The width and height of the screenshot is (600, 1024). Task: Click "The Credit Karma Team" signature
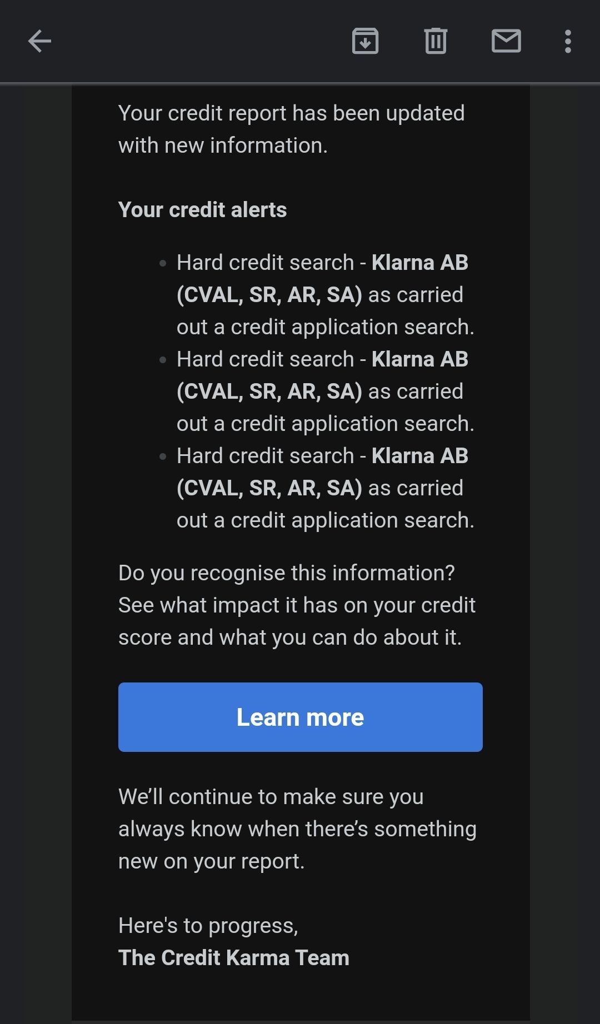(x=233, y=958)
